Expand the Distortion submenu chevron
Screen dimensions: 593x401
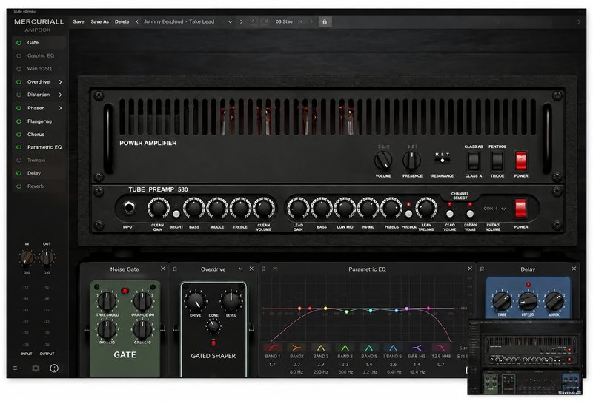click(61, 95)
